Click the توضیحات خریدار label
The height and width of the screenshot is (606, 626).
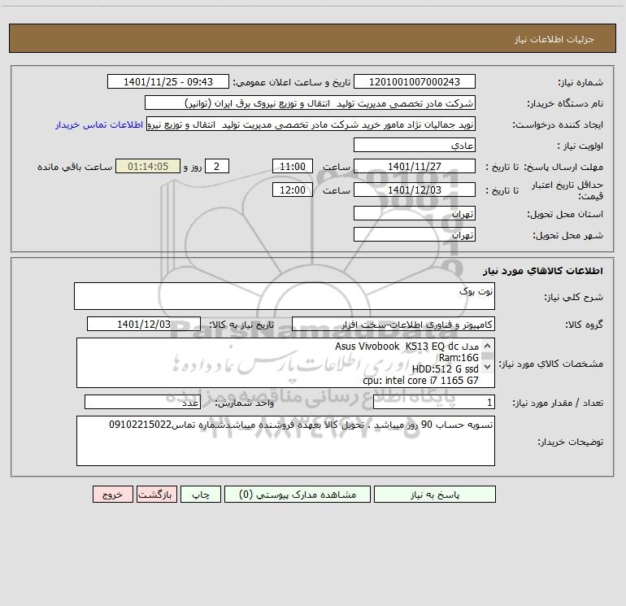coord(571,442)
